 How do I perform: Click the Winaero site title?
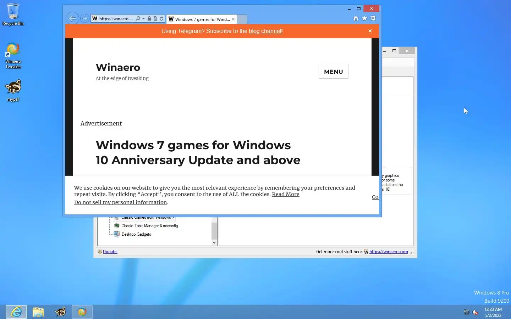pos(118,67)
